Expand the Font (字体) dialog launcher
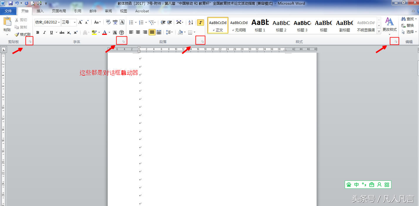The image size is (419, 206). click(x=123, y=42)
